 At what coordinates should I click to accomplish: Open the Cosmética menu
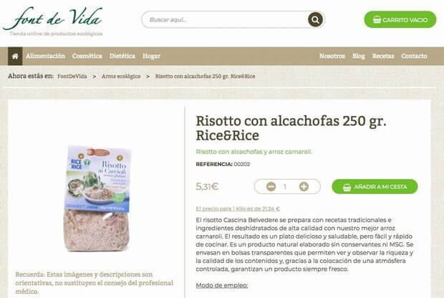87,56
